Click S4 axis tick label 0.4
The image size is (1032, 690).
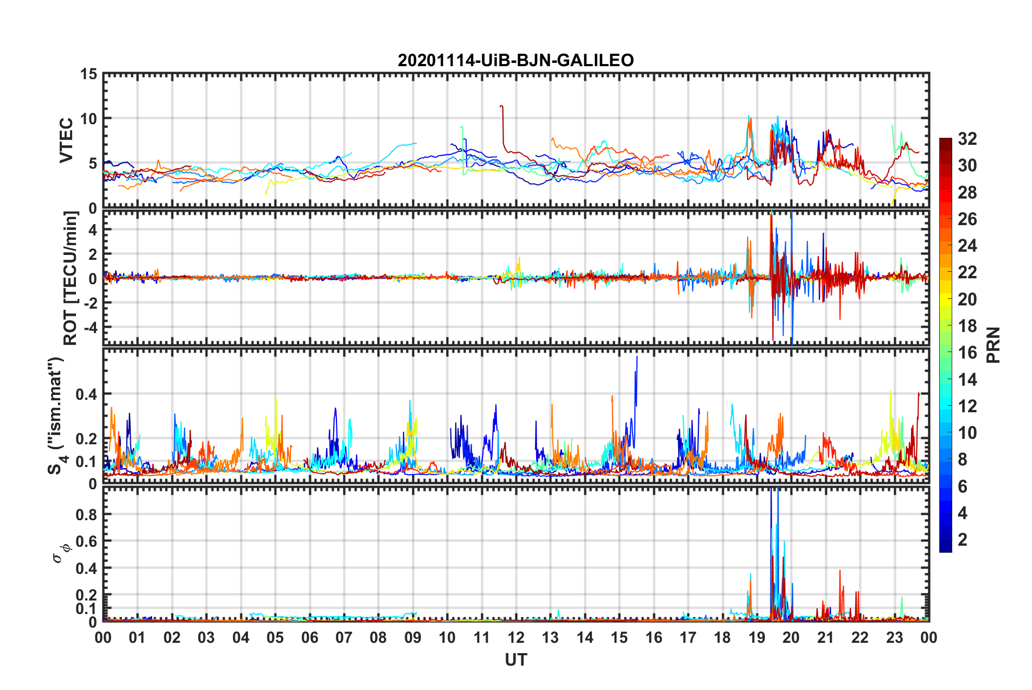pyautogui.click(x=86, y=394)
